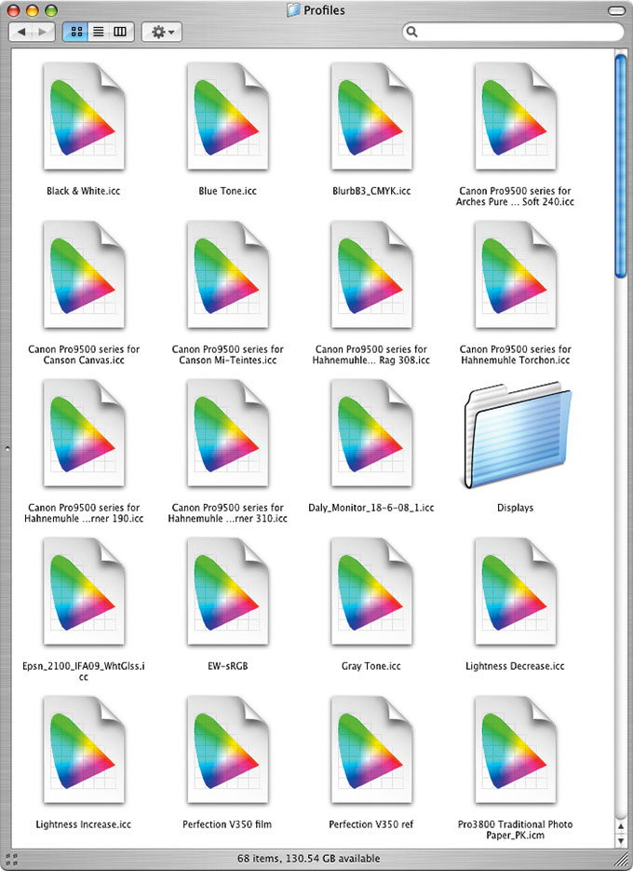The height and width of the screenshot is (871, 633).
Task: Switch to column view
Action: (x=120, y=32)
